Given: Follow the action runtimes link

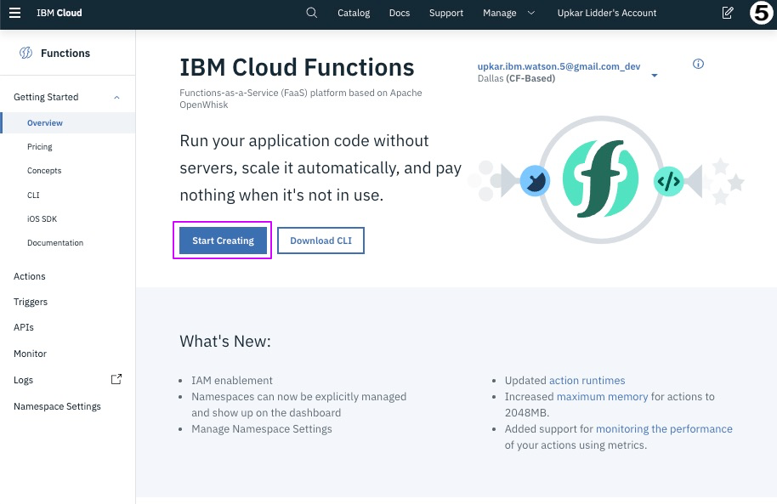Looking at the screenshot, I should click(587, 380).
